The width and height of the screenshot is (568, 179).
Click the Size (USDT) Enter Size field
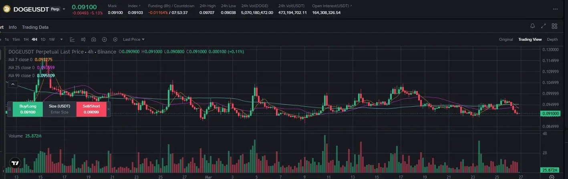(59, 109)
